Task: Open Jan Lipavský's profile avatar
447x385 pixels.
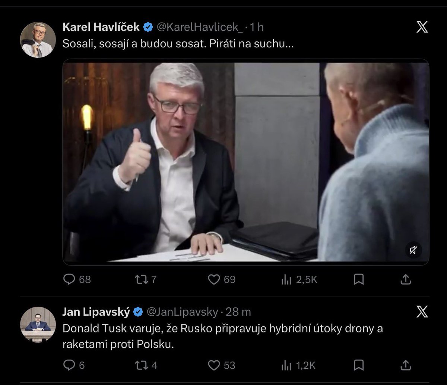Action: click(38, 324)
